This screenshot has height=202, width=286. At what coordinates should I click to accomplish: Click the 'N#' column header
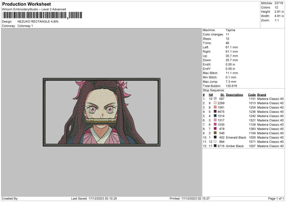pos(211,95)
